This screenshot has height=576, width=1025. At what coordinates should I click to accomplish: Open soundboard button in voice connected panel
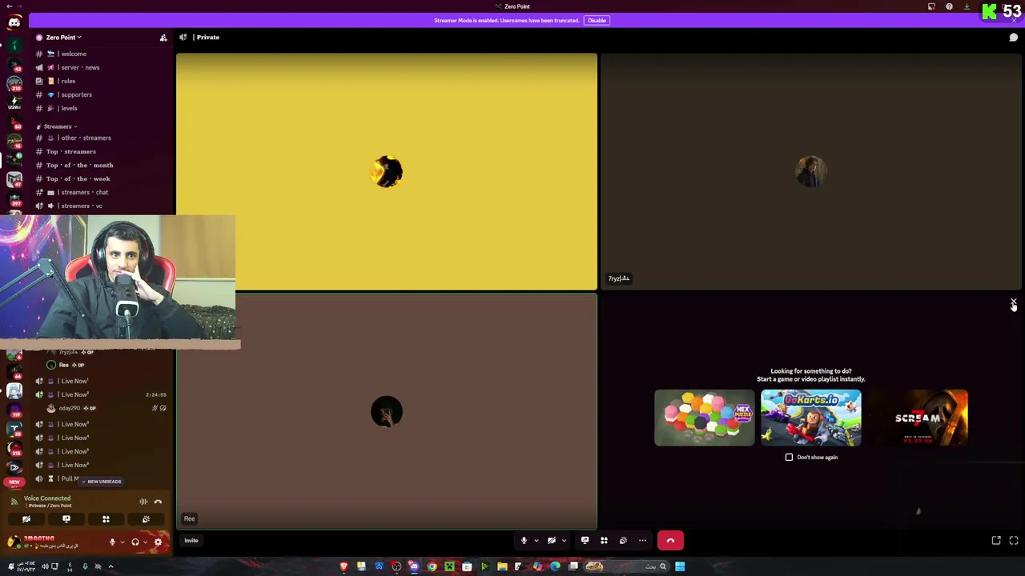pyautogui.click(x=146, y=520)
